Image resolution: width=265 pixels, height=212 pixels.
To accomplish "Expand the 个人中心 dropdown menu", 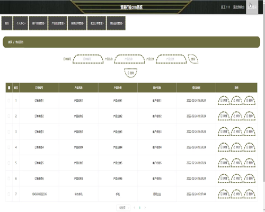I will click(x=21, y=23).
